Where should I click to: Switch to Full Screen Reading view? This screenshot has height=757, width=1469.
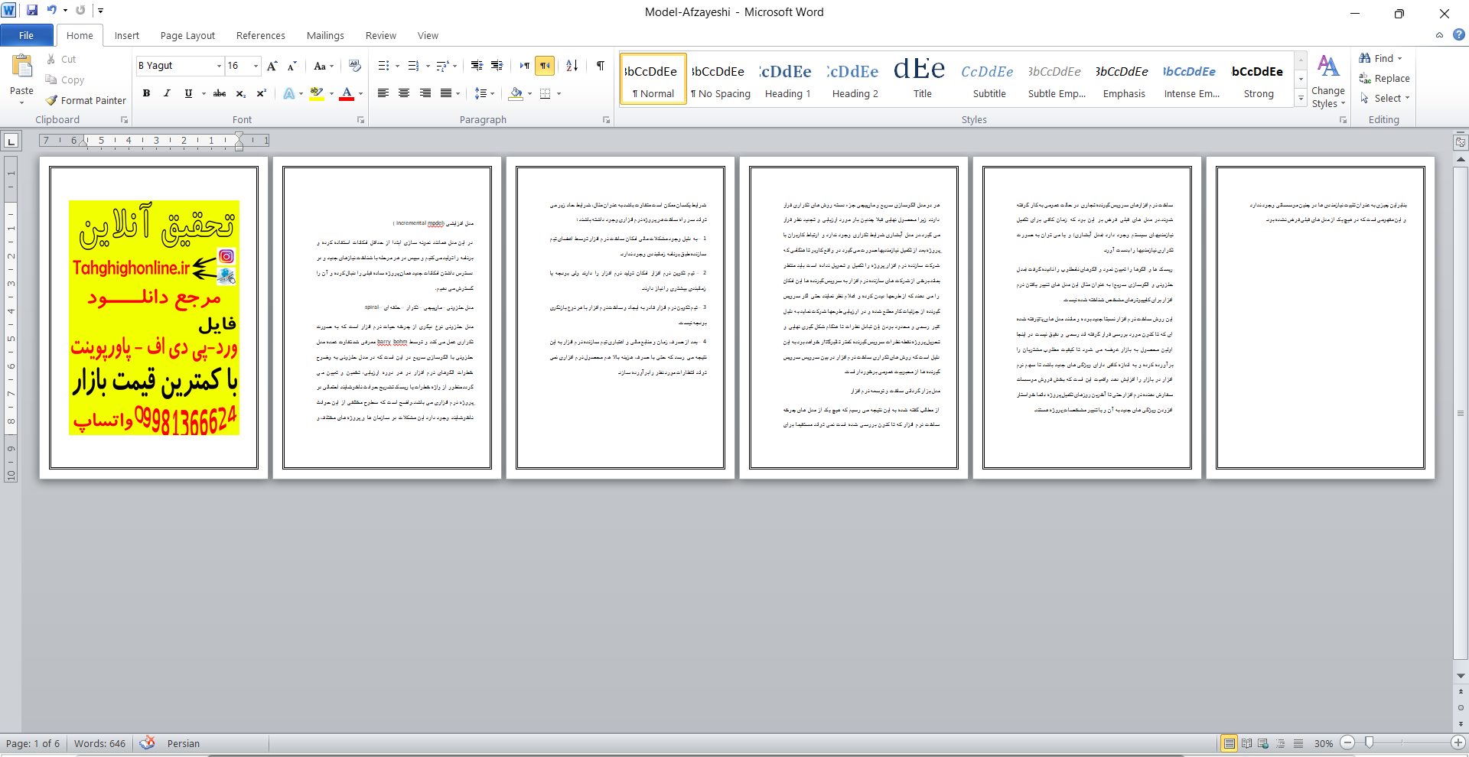coord(1246,743)
